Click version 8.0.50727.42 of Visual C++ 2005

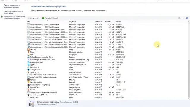pos(120,27)
